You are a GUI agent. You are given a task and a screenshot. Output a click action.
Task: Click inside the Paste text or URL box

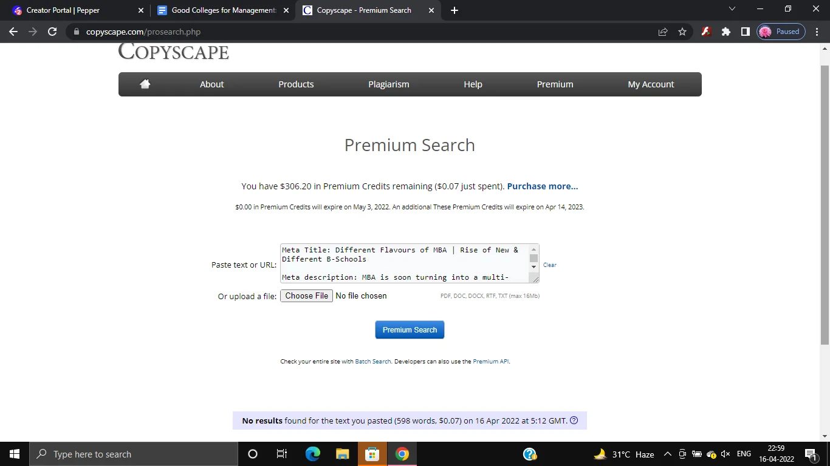pos(403,263)
